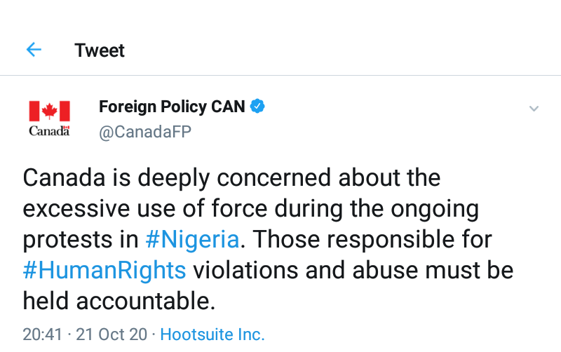
Task: Click the 20:41 timestamp
Action: click(x=43, y=334)
